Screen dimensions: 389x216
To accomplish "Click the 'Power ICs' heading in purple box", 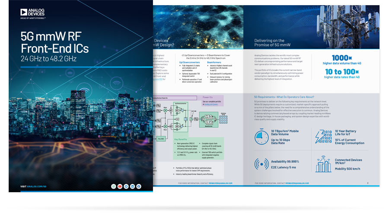I will click(207, 98).
